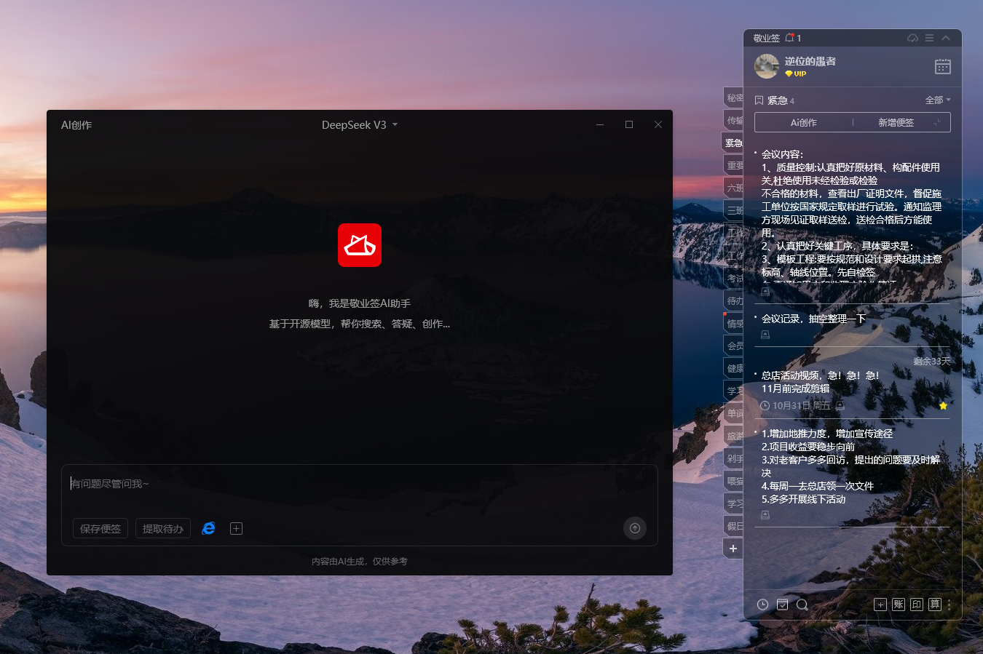The image size is (983, 654).
Task: Click the bookmark icon next to 紧急 heading
Action: (x=759, y=100)
